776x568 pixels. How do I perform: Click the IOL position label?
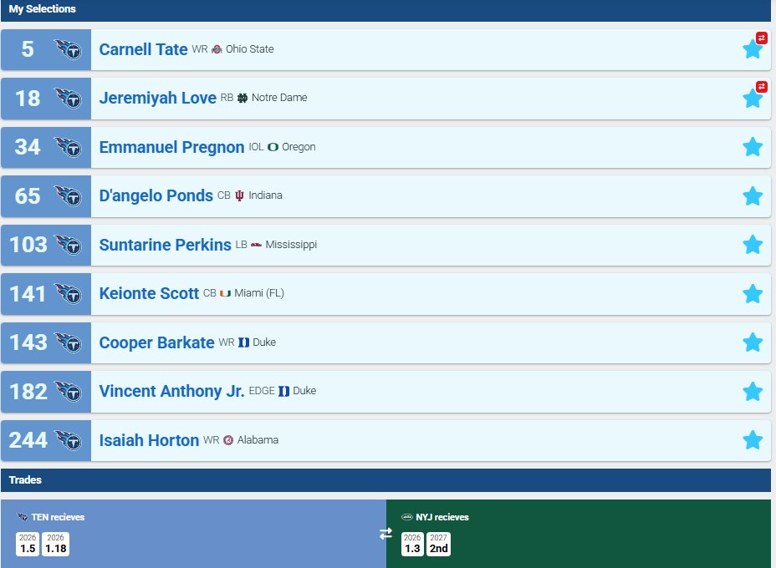(256, 147)
